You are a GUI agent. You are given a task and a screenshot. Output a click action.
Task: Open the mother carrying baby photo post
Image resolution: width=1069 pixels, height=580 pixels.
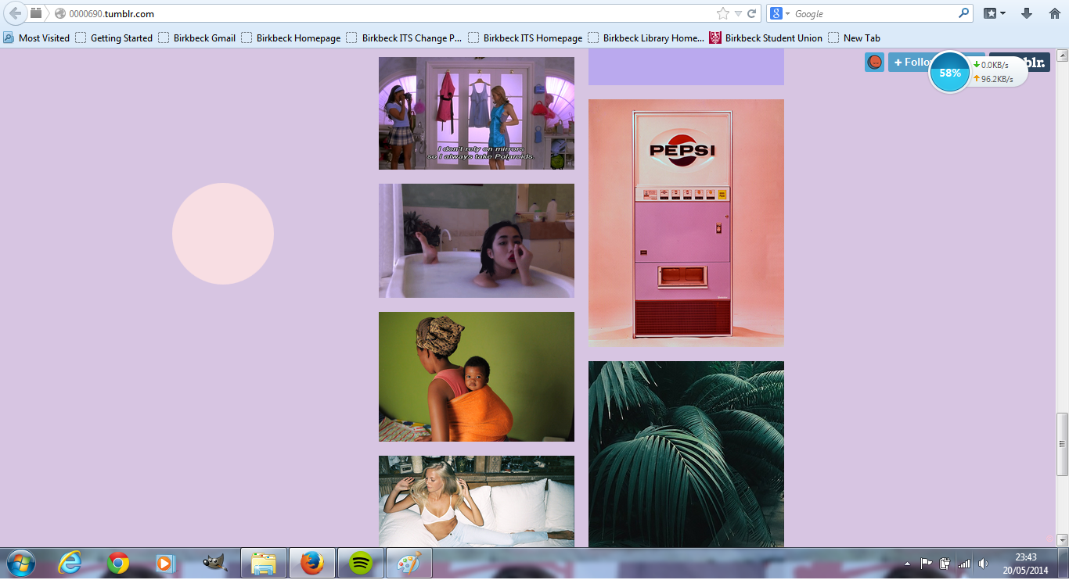tap(477, 377)
